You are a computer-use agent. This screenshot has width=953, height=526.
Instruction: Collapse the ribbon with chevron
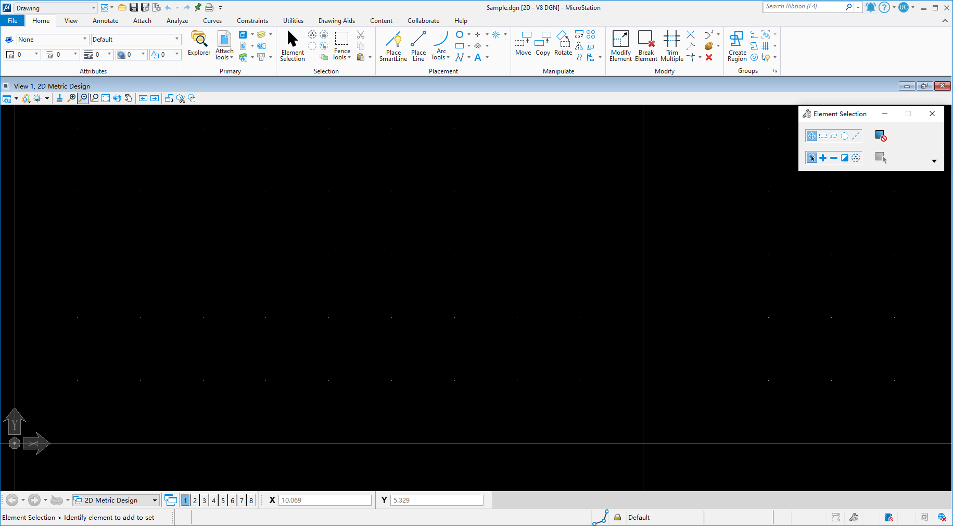coord(945,21)
